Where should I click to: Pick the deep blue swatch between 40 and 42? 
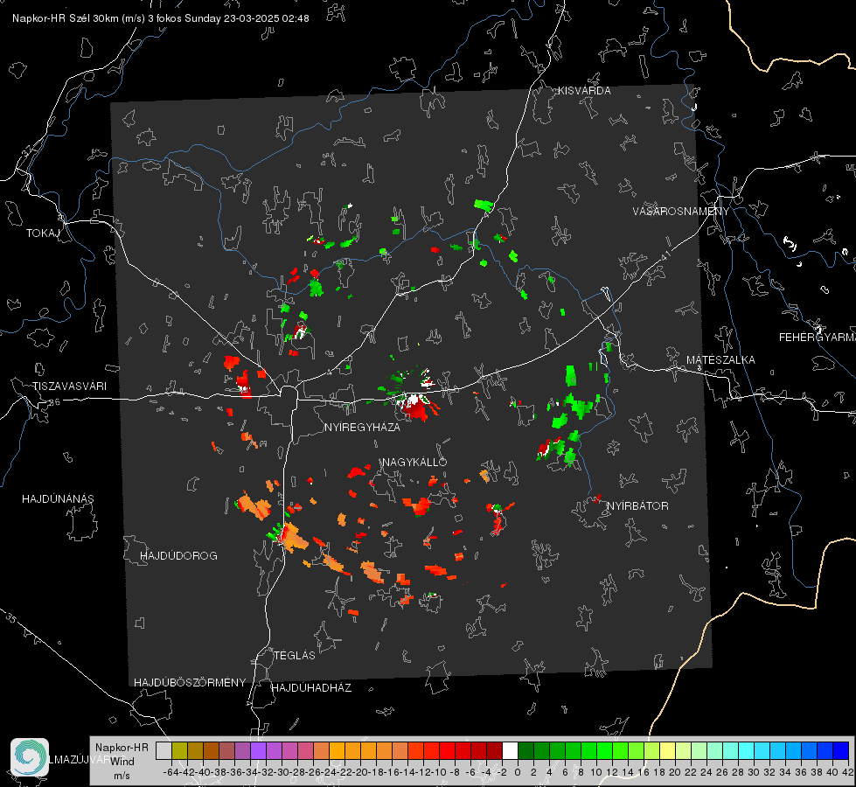840,750
